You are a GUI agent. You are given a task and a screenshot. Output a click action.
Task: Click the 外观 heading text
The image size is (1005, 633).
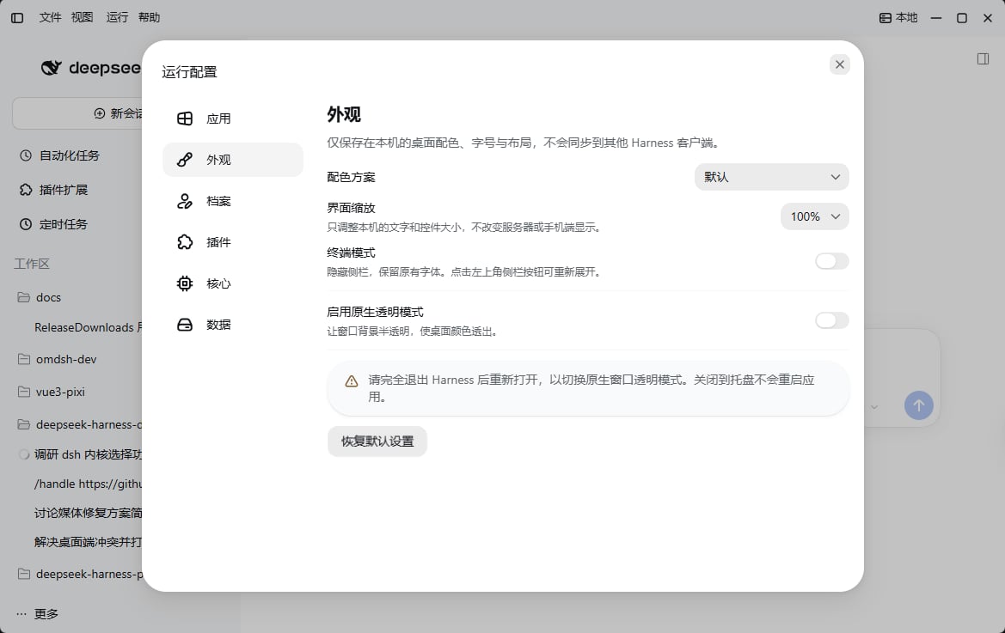[344, 114]
